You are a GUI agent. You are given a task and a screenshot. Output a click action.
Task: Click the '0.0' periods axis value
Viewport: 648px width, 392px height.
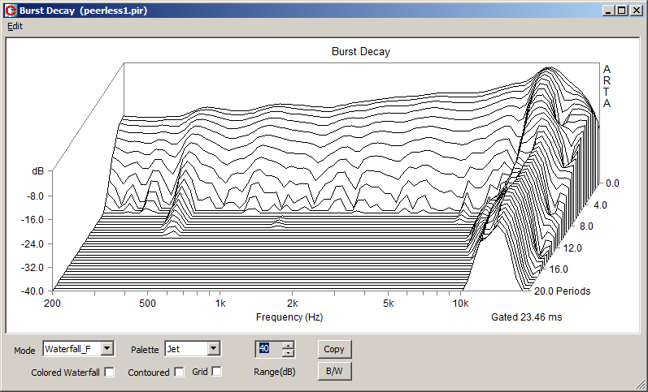(x=612, y=183)
